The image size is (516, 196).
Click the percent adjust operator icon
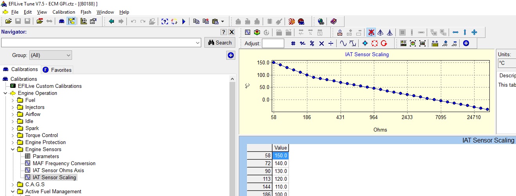pos(312,43)
